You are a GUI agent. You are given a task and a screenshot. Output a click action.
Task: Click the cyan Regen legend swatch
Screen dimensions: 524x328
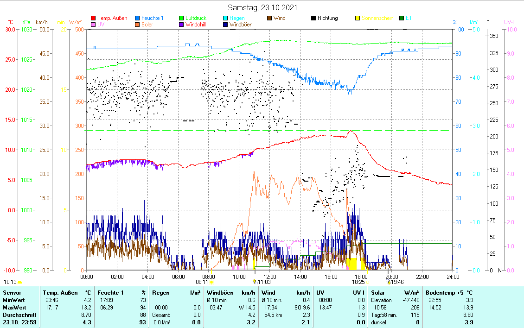click(225, 19)
